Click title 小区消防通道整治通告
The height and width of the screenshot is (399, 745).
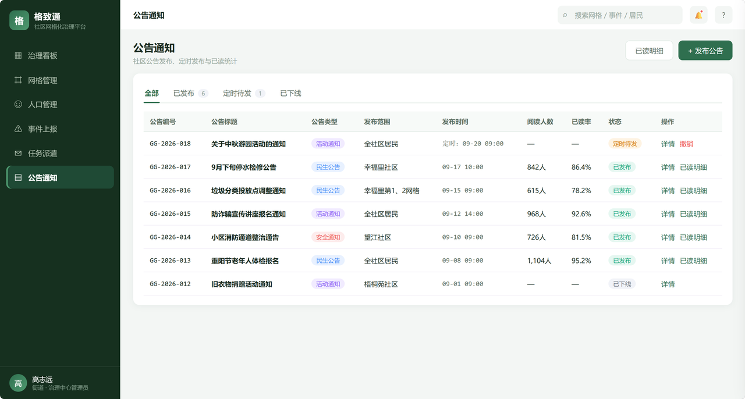tap(245, 237)
